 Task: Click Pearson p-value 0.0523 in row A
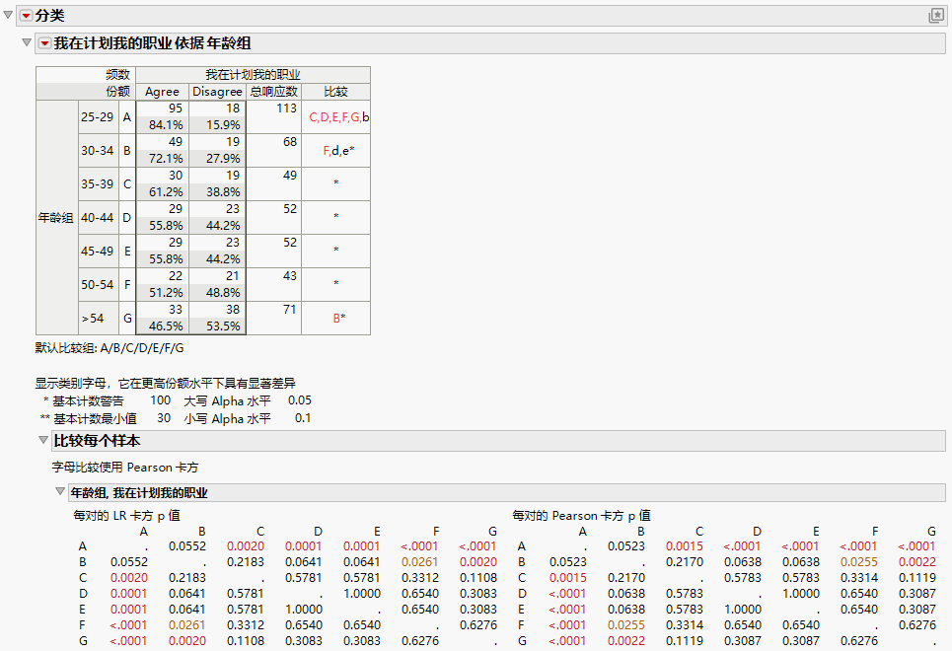(626, 545)
